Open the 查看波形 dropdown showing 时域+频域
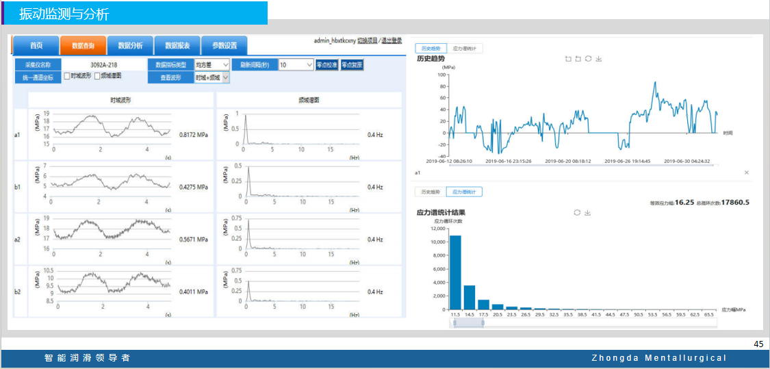This screenshot has width=770, height=369. click(x=211, y=78)
